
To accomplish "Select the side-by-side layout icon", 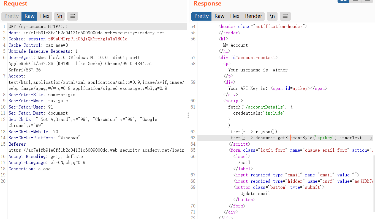I will 343,1.
